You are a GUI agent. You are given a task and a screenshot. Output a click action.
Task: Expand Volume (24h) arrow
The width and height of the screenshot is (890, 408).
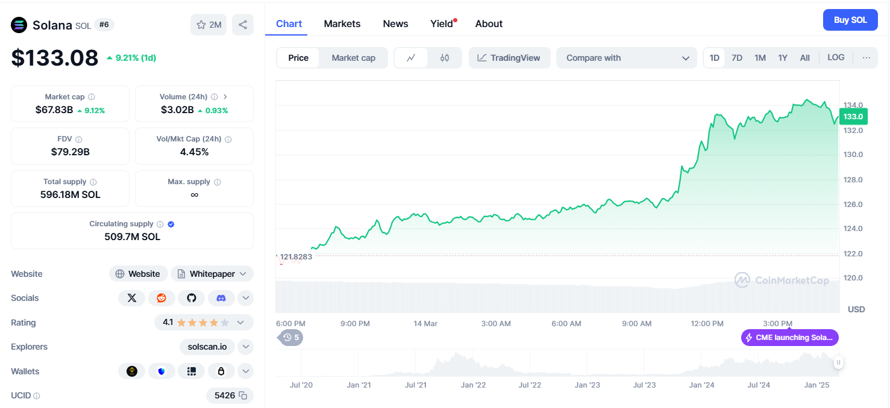(x=225, y=97)
